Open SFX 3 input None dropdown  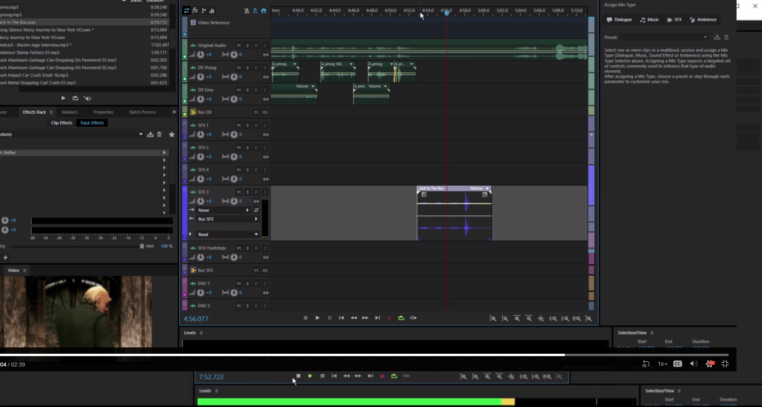point(224,210)
